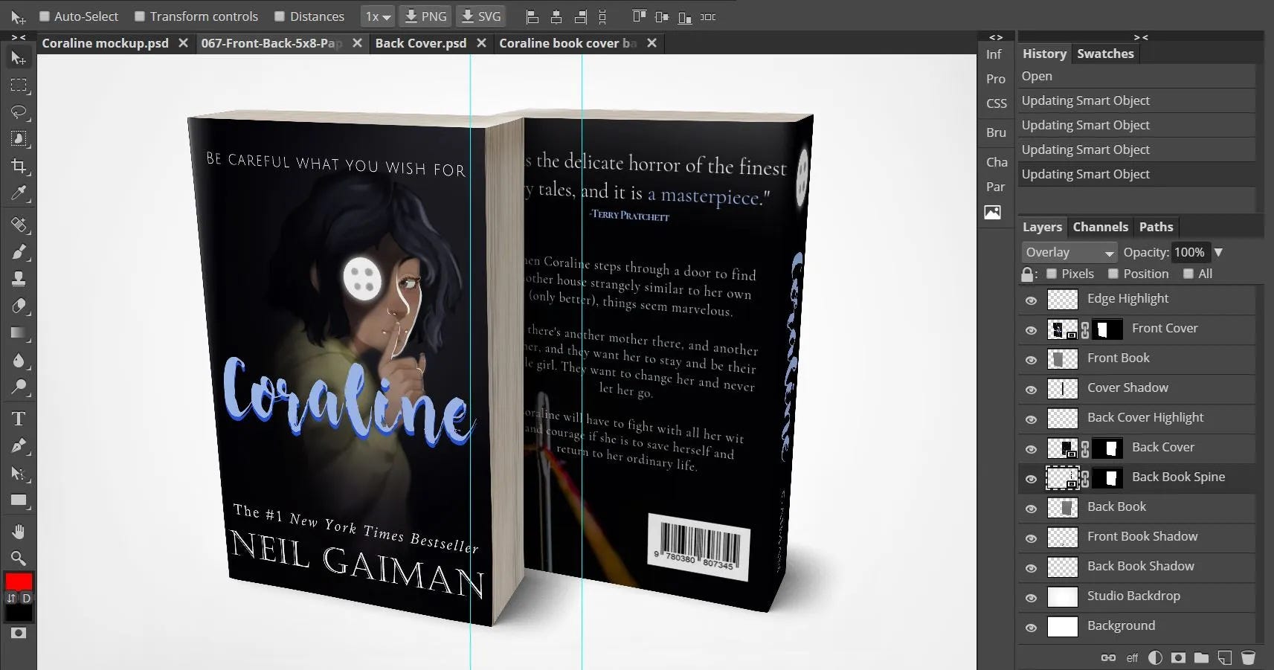Select the Gradient tool
Image resolution: width=1274 pixels, height=670 pixels.
click(19, 333)
